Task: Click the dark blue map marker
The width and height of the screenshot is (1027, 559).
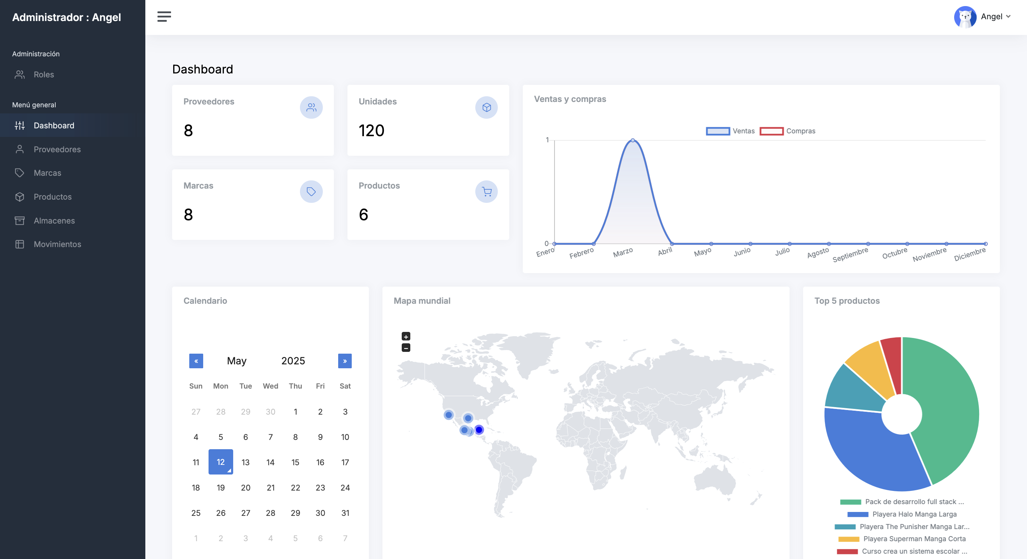Action: point(479,430)
